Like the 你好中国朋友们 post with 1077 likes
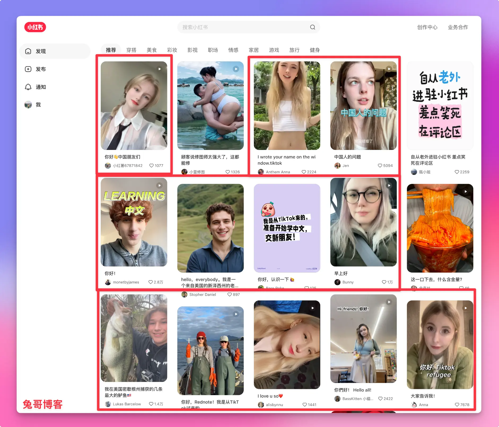The image size is (499, 427). pos(151,166)
